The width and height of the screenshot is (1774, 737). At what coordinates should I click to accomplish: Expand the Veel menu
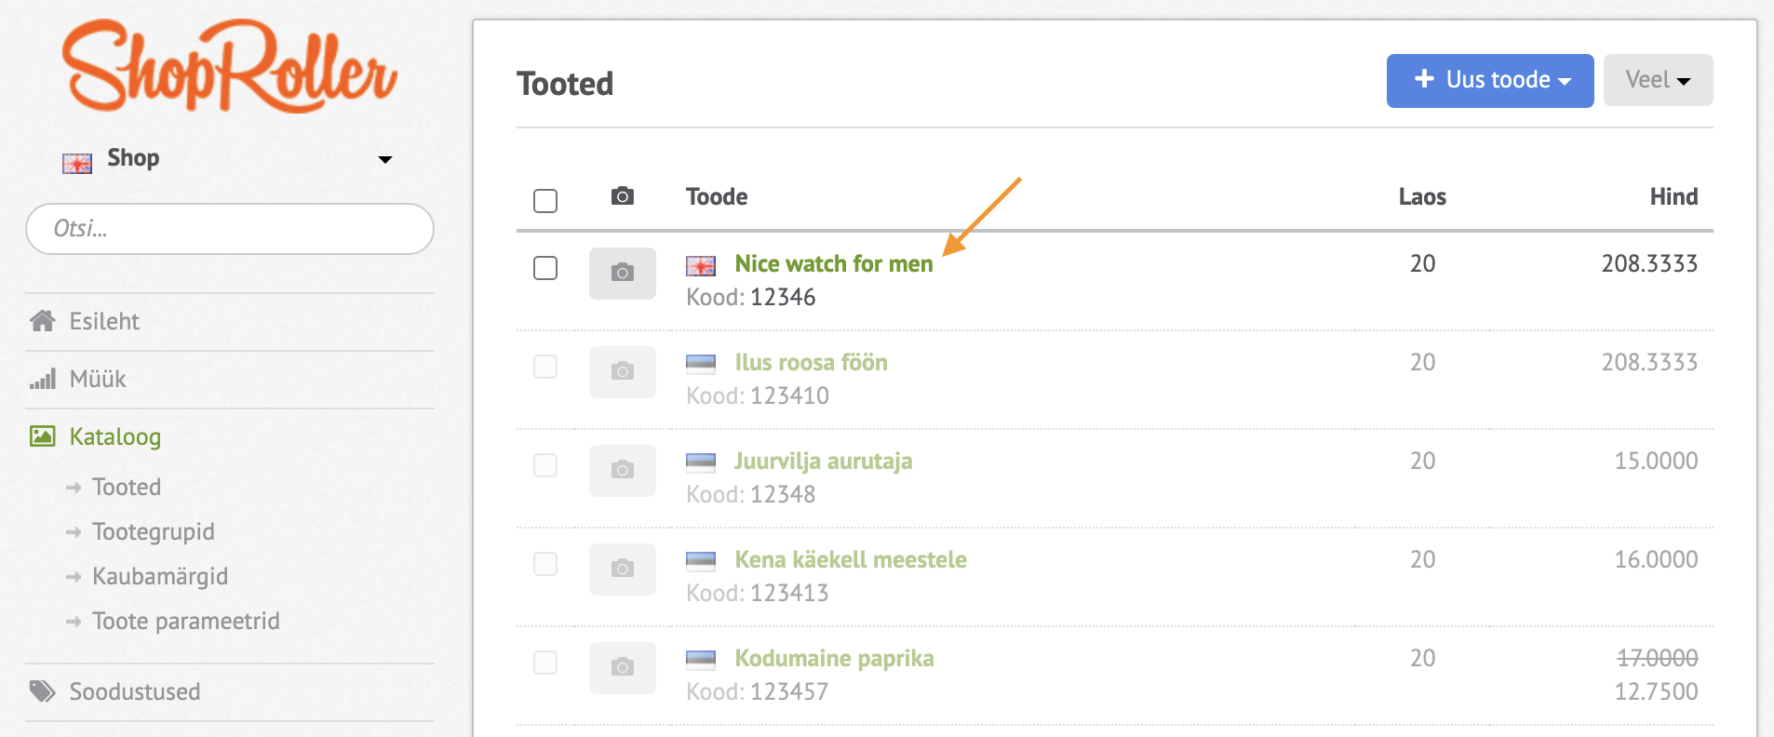[1658, 80]
